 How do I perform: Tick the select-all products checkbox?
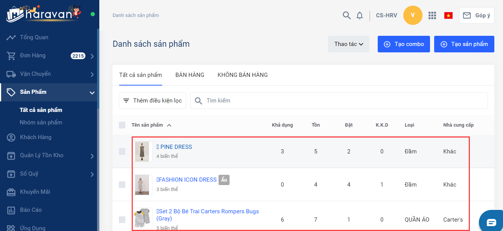[122, 125]
